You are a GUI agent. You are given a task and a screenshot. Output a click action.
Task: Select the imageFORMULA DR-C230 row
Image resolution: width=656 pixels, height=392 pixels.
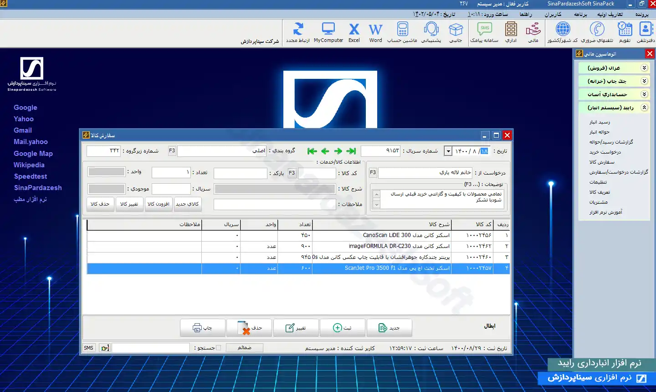tap(298, 246)
